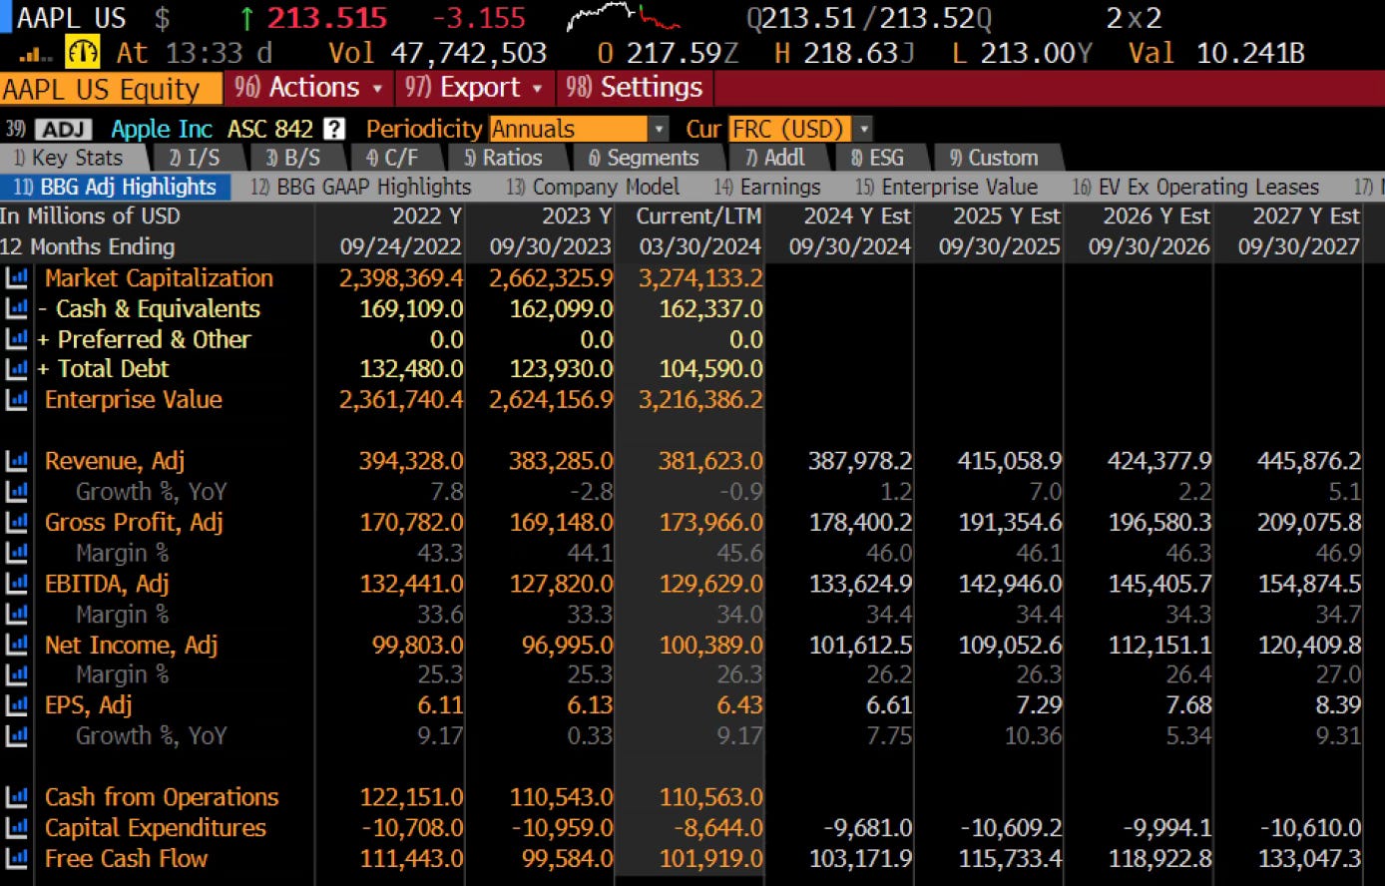Image resolution: width=1385 pixels, height=886 pixels.
Task: Open chart icon for EPS, Adj row
Action: pos(16,705)
